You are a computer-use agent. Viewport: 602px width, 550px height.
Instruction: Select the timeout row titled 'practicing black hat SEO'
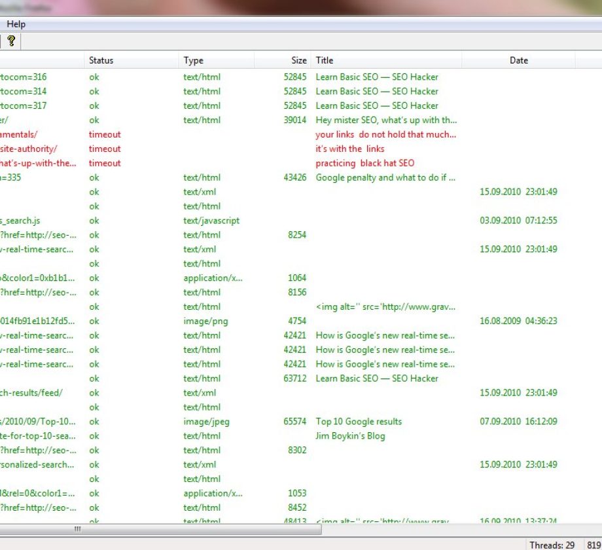(x=364, y=163)
